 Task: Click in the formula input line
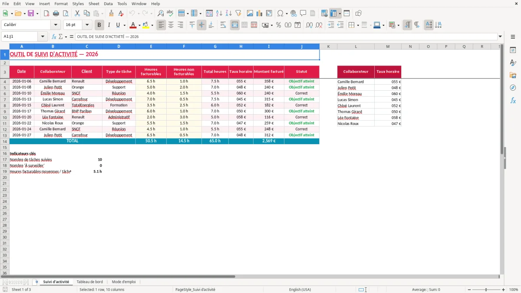[286, 36]
